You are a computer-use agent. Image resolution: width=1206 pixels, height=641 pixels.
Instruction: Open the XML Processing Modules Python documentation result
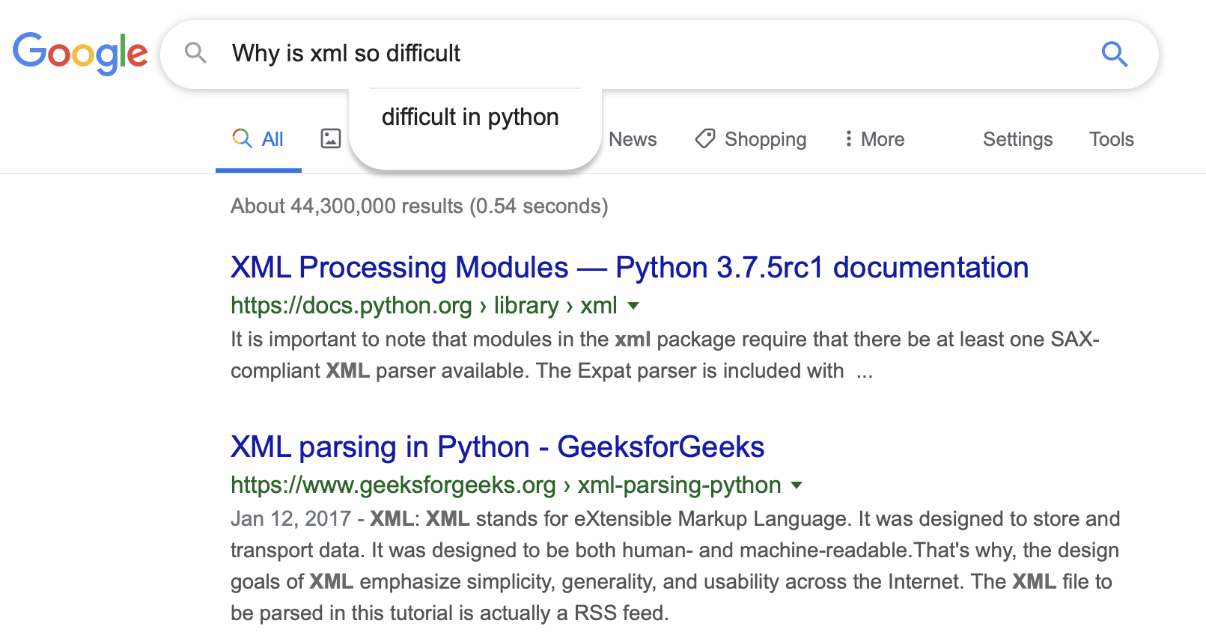[x=629, y=268]
